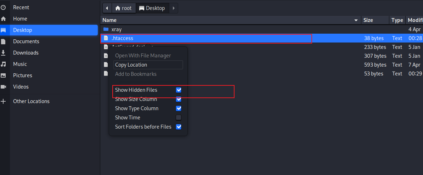Click the Home house icon in sidebar
This screenshot has height=175, width=423.
click(x=3, y=19)
